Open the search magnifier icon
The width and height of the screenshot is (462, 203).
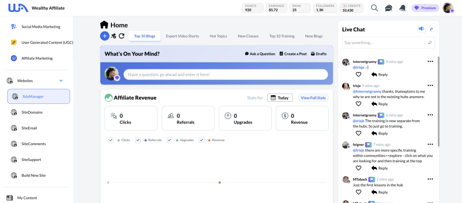[x=375, y=8]
